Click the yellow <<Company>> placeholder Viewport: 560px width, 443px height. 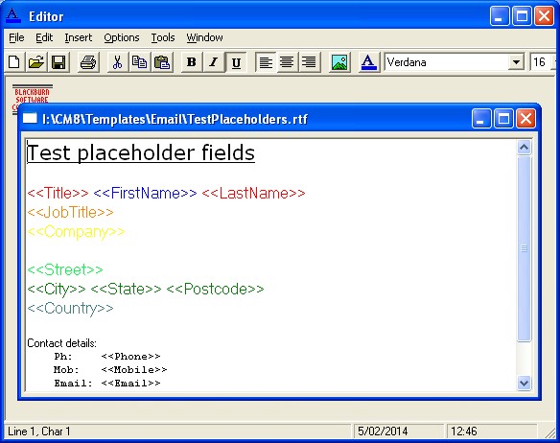(76, 232)
